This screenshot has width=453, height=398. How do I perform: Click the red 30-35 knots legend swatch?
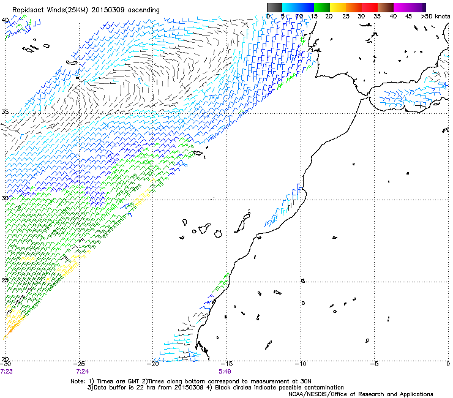click(370, 7)
